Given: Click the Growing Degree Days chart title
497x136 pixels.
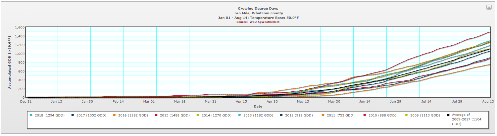Looking at the screenshot, I should [x=258, y=9].
